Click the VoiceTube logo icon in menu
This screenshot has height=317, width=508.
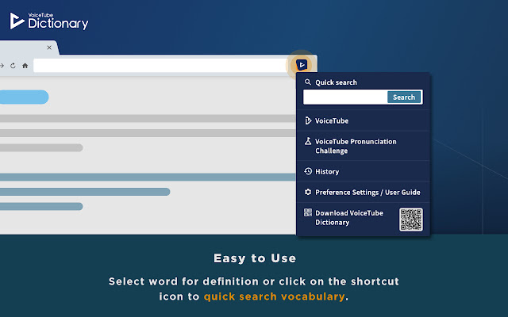point(308,120)
